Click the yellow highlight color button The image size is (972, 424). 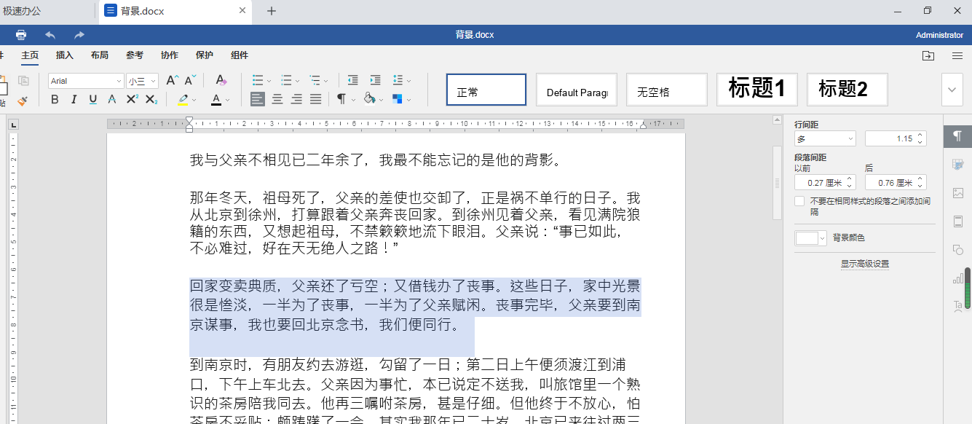pyautogui.click(x=183, y=100)
